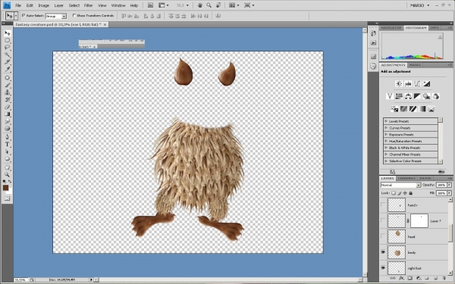The height and width of the screenshot is (284, 455).
Task: Add a Photo Filter adjustment
Action: pos(426,96)
